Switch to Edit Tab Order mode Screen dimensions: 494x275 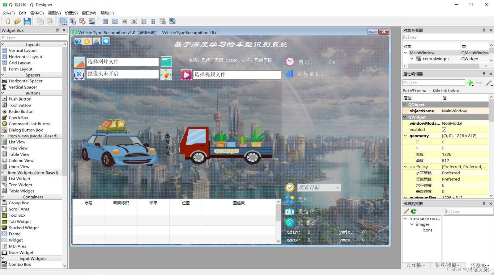(92, 21)
